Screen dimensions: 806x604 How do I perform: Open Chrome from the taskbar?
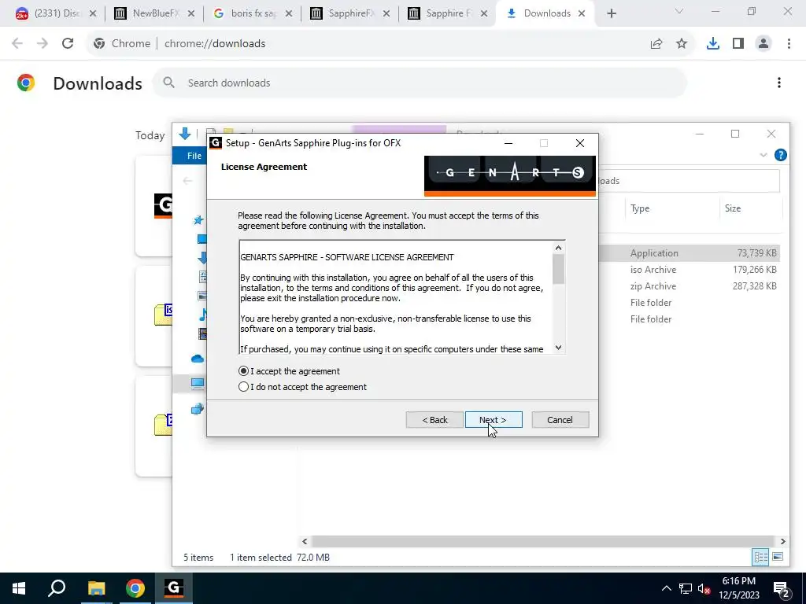pyautogui.click(x=135, y=588)
